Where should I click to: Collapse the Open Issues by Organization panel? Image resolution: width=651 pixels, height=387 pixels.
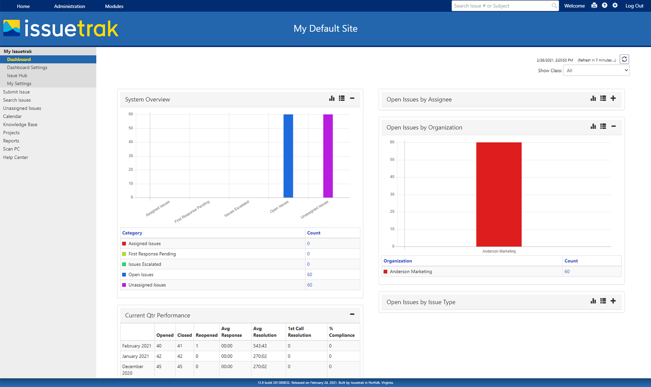click(614, 126)
